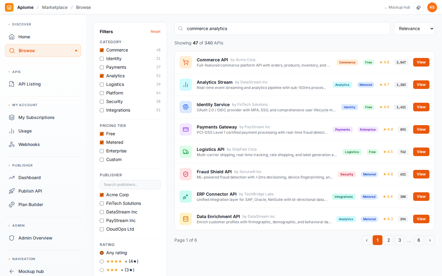
Task: Click the Plan Builder icon
Action: click(x=12, y=205)
